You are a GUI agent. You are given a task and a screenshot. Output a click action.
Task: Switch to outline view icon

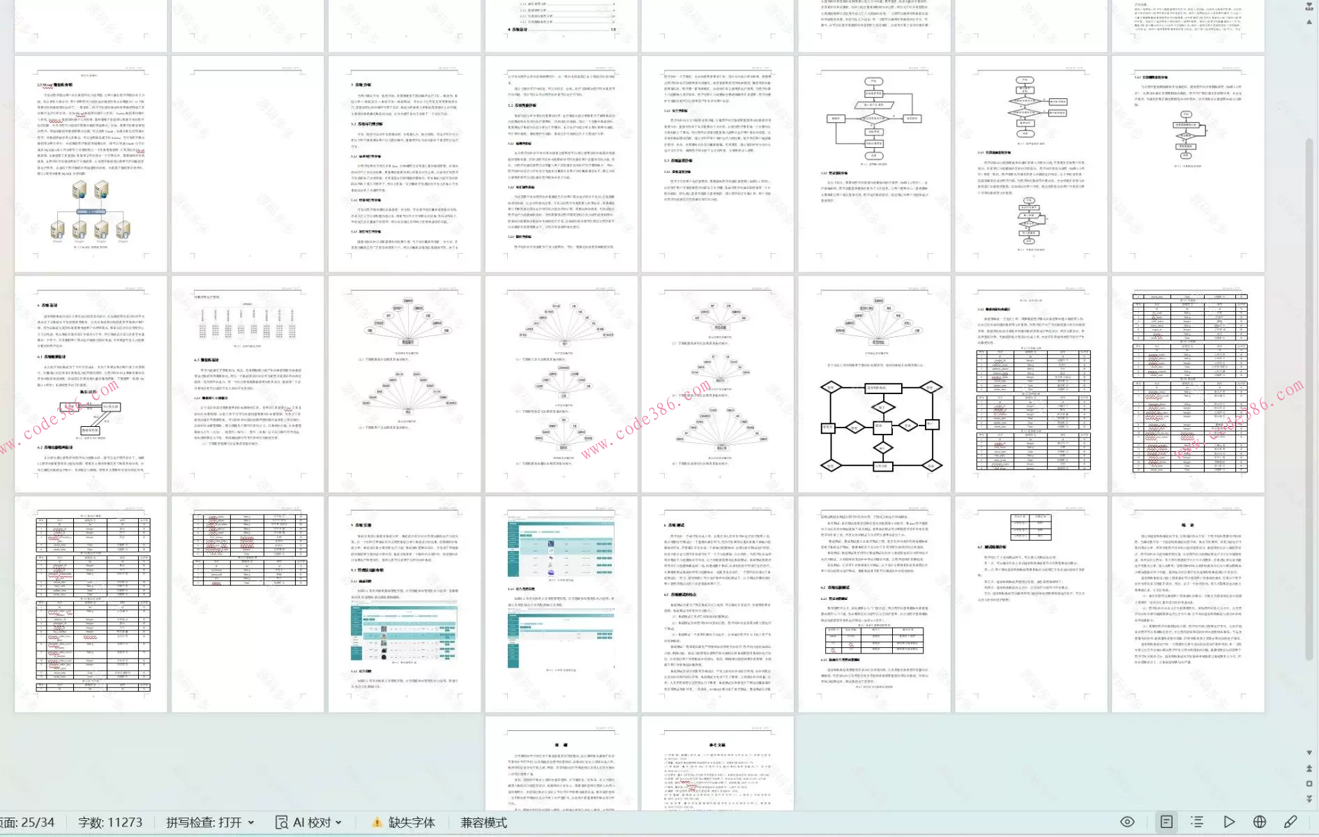(x=1197, y=822)
